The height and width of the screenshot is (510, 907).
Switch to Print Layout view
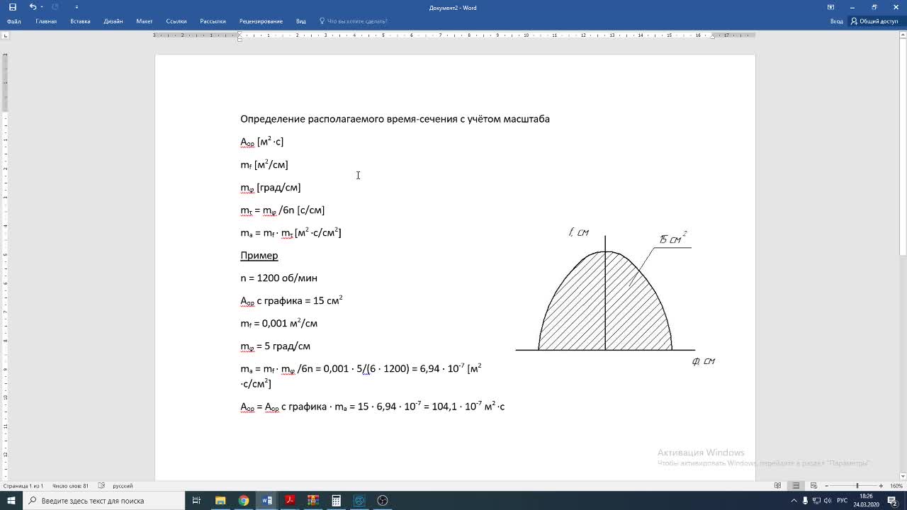[796, 486]
